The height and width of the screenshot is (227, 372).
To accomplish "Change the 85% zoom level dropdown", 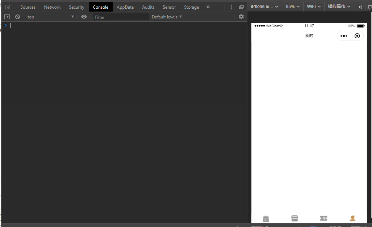I will (x=293, y=7).
